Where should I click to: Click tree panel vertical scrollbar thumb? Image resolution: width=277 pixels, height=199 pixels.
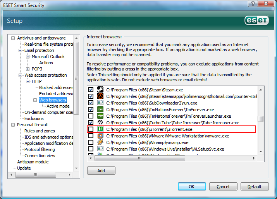(x=76, y=78)
